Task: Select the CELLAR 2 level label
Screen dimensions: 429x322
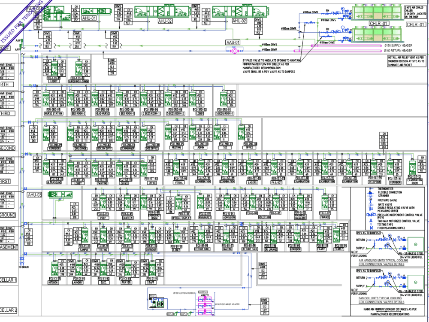Action: [9, 310]
